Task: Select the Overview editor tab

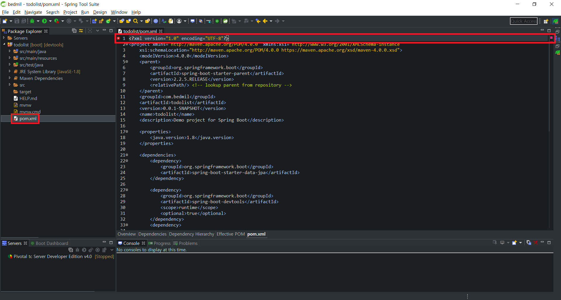Action: pos(127,234)
